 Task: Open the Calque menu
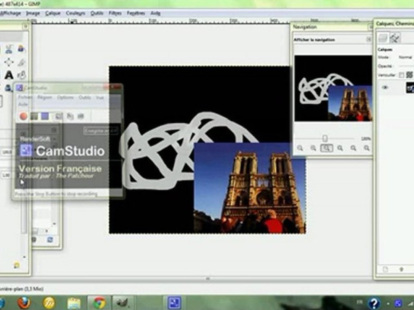coord(53,13)
